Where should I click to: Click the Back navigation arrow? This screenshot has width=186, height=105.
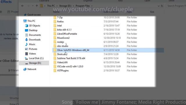pyautogui.click(x=23, y=6)
